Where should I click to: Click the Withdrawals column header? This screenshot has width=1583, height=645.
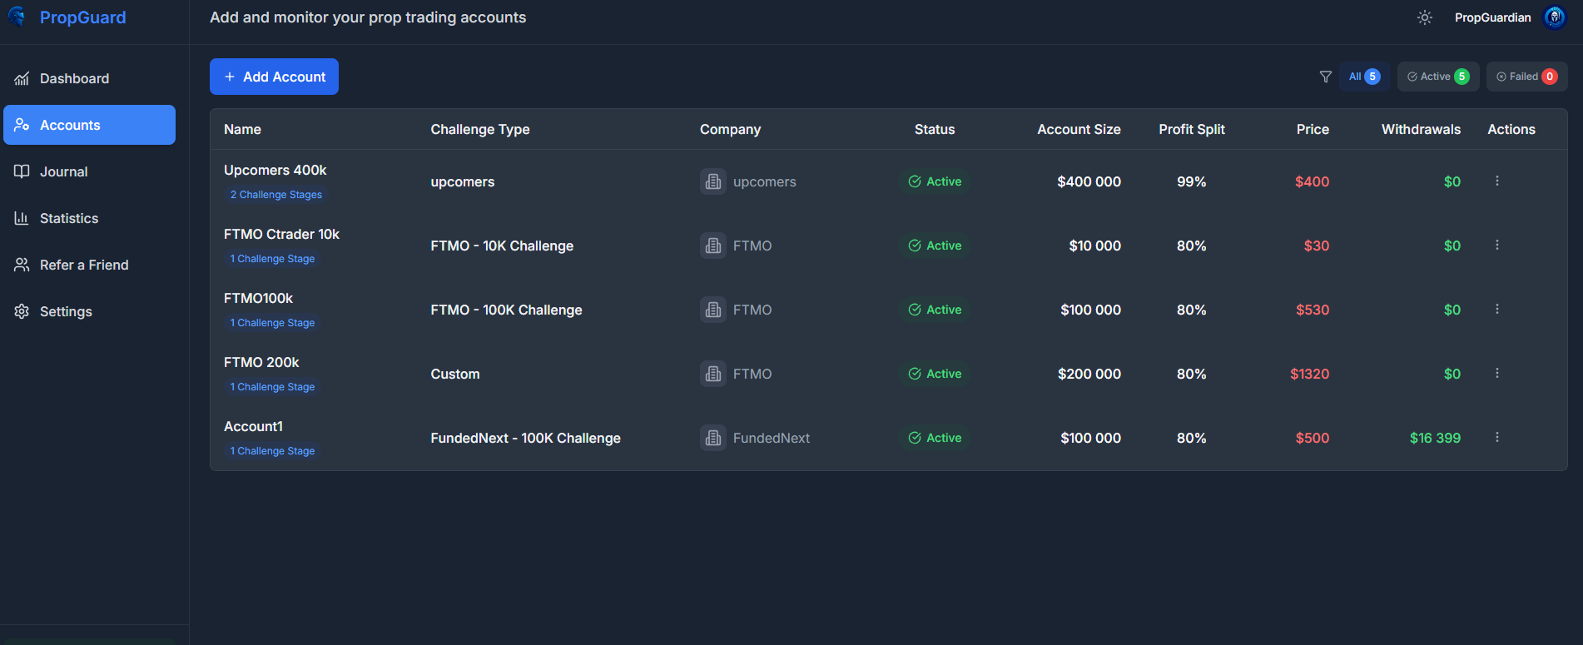point(1421,129)
